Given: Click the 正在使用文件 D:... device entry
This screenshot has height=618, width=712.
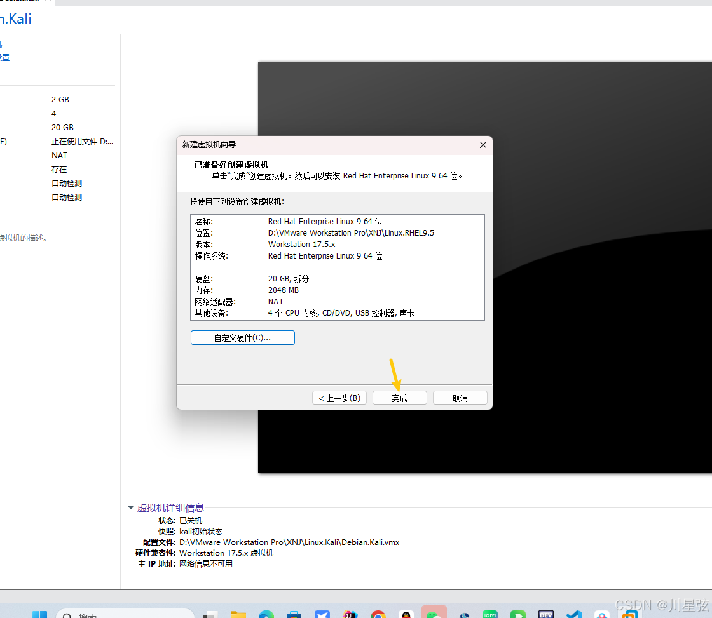Looking at the screenshot, I should [x=82, y=142].
